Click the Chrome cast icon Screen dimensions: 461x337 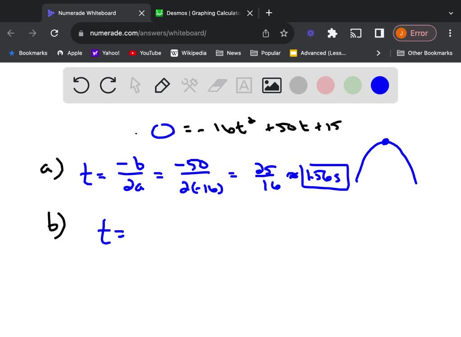pyautogui.click(x=356, y=33)
